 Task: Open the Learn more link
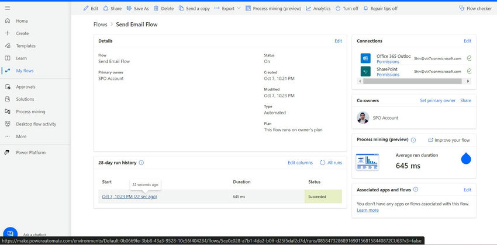pos(368,210)
